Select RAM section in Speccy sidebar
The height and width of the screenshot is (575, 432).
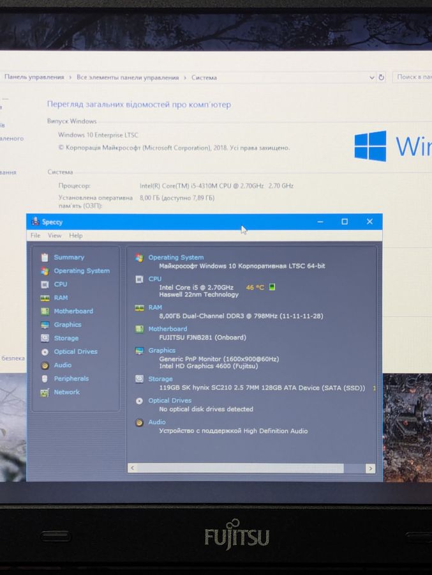61,298
